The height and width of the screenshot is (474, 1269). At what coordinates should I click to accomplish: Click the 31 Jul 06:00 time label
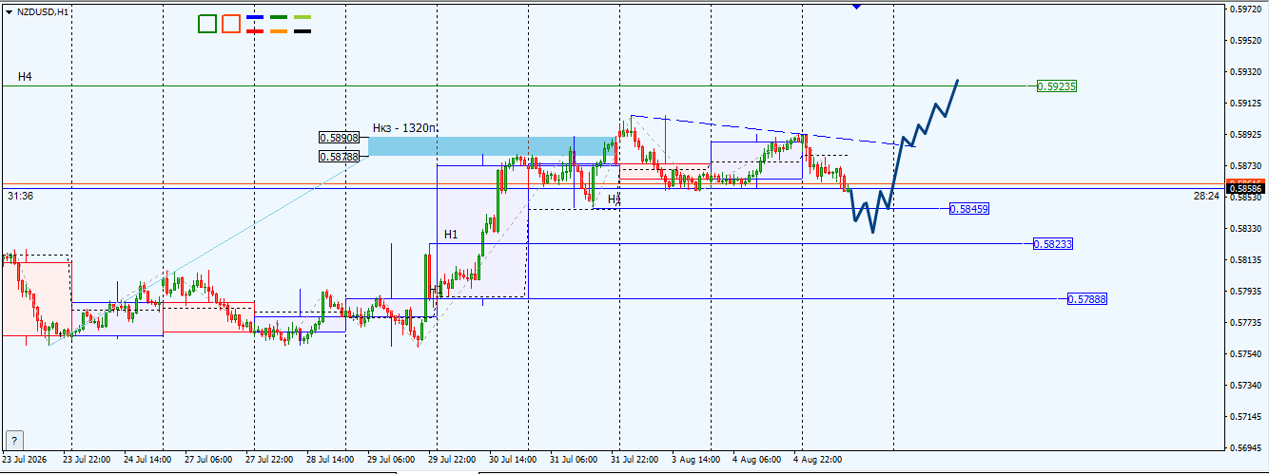(575, 459)
